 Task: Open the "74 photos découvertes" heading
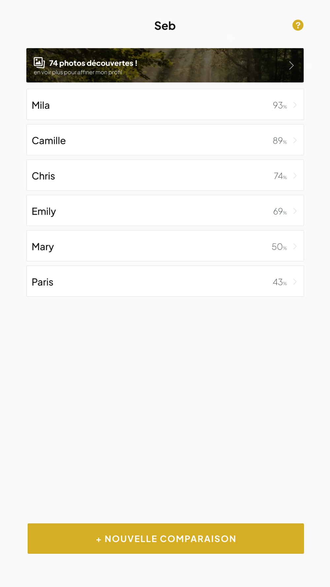(93, 63)
